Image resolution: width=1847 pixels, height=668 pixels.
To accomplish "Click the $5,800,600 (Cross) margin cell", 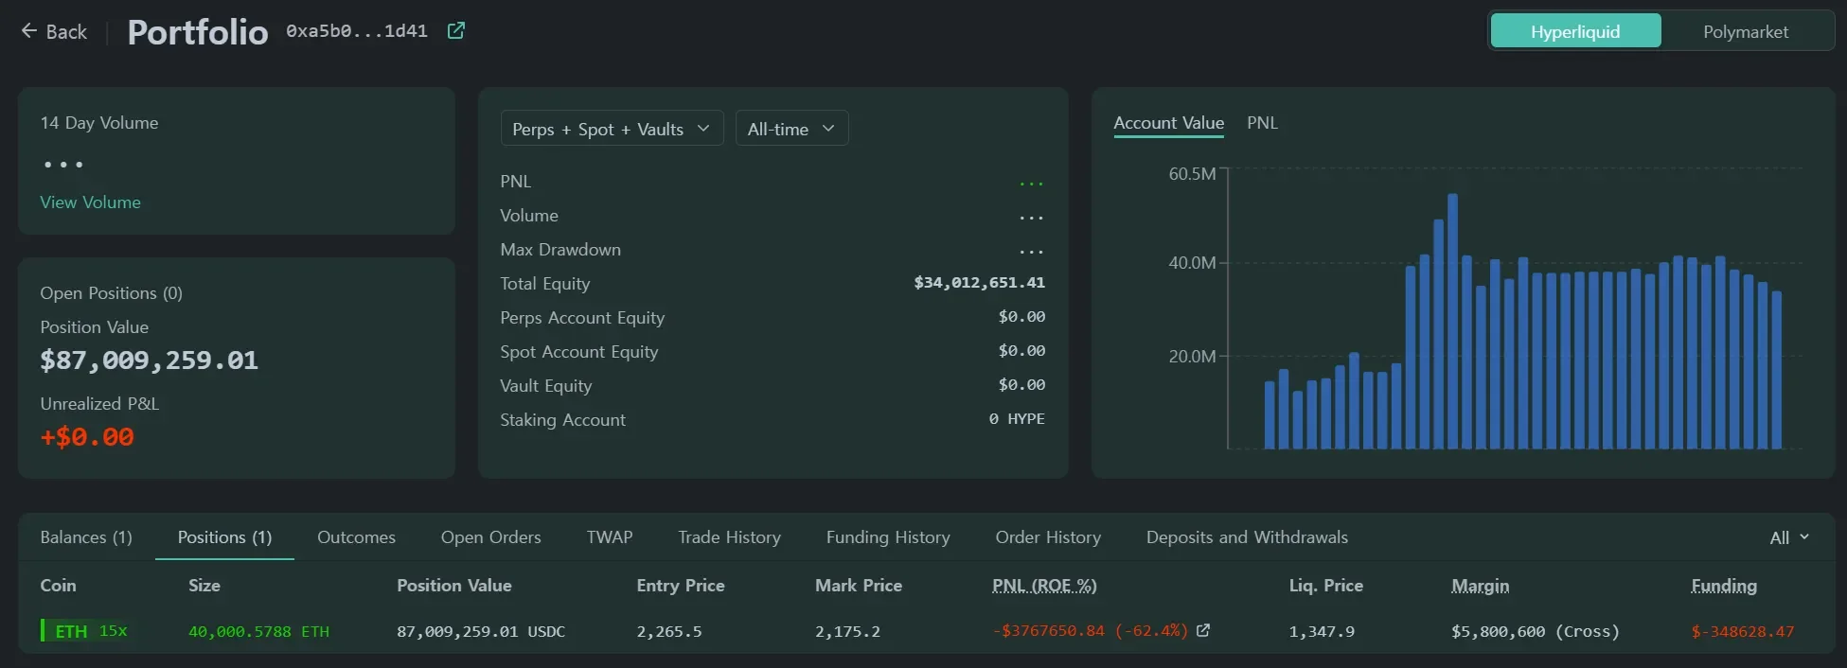I will [1535, 631].
